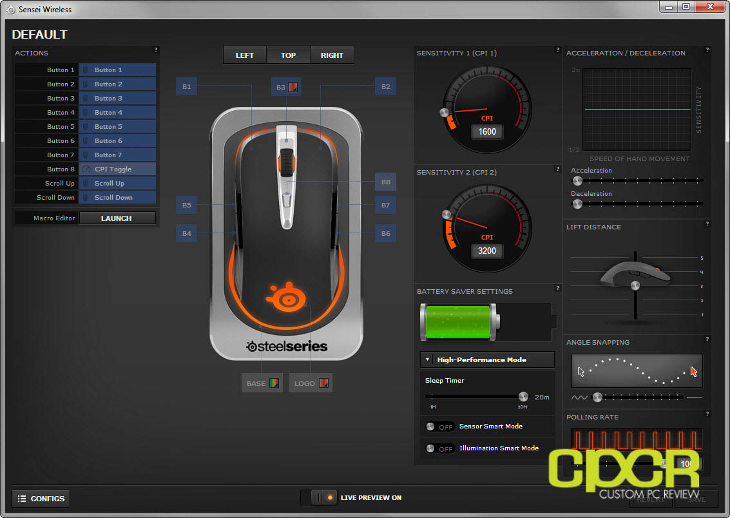Click the Angle Snapping slider handle
The image size is (730, 518).
pos(597,397)
